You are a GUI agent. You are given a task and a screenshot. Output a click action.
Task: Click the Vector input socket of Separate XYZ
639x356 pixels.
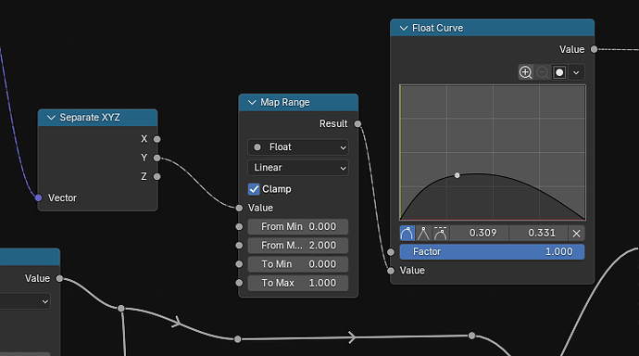(x=38, y=197)
